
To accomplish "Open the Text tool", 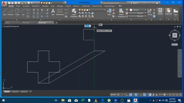I will click(53, 12).
